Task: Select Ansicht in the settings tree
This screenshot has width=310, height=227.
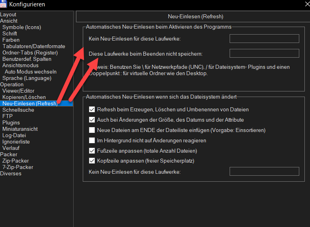Action: point(9,21)
